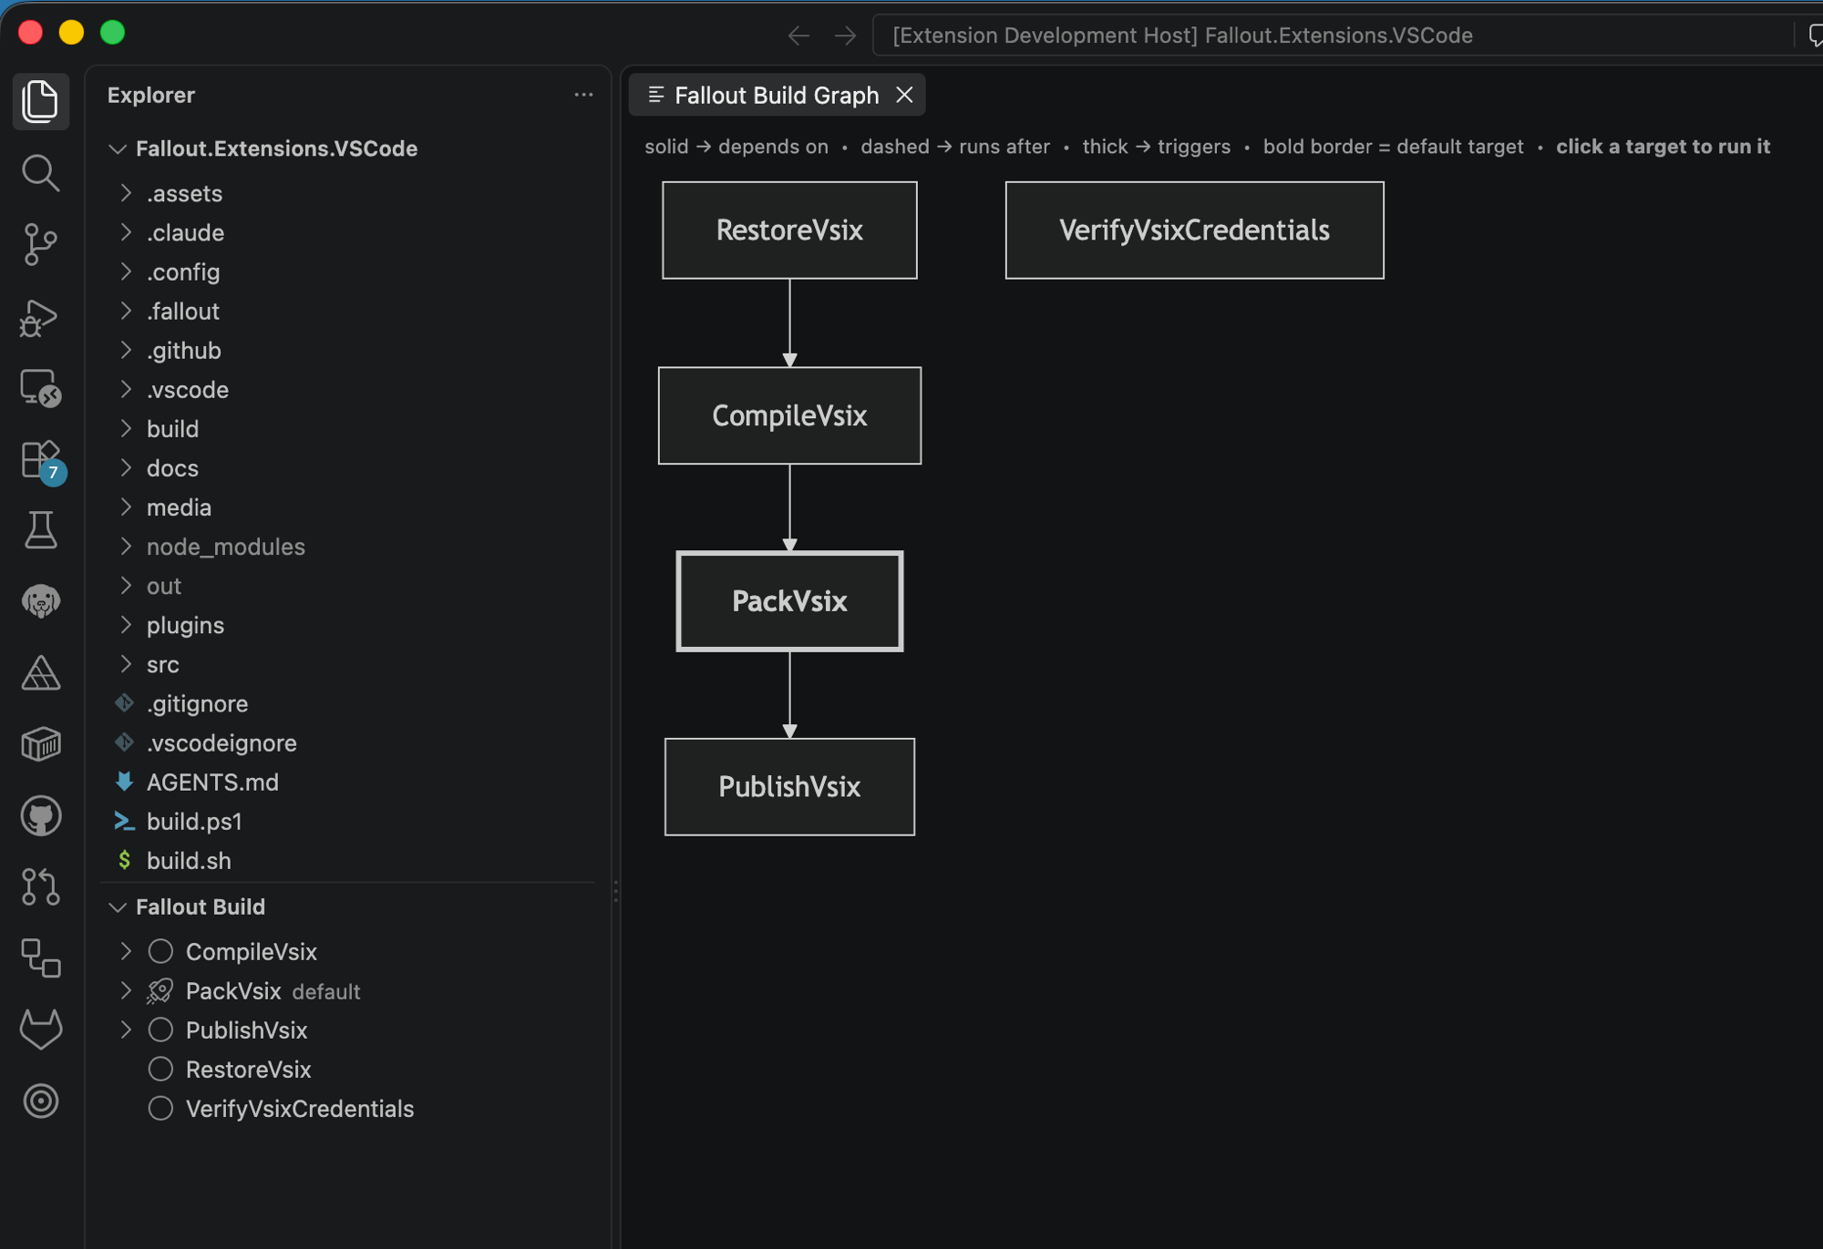Viewport: 1823px width, 1249px height.
Task: Select the .config folder
Action: click(346, 272)
